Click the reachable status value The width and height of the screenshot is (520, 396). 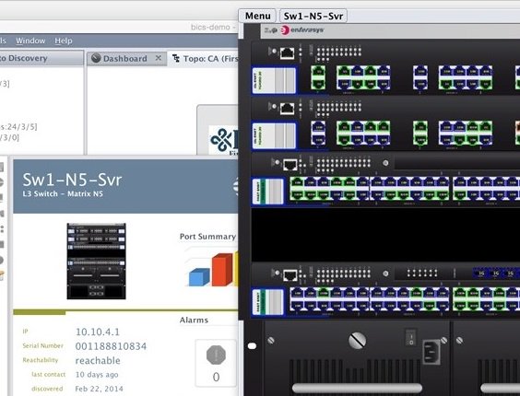pos(98,360)
